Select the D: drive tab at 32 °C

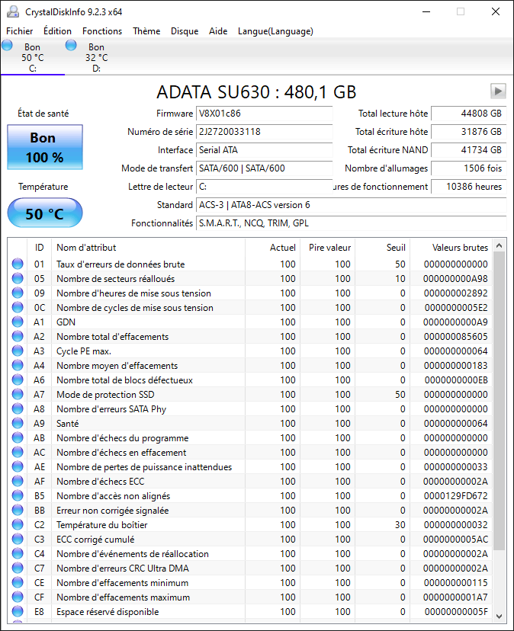click(x=96, y=57)
